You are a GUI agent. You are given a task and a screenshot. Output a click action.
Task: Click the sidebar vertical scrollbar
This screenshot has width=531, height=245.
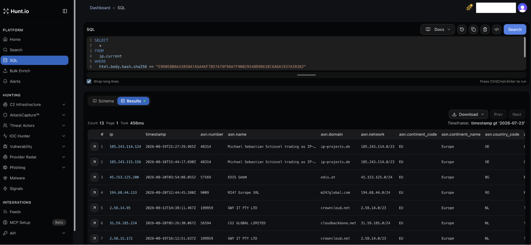pos(75,116)
